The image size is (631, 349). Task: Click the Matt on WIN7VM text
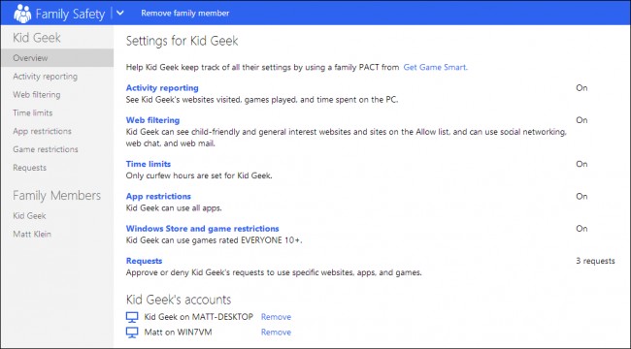point(178,333)
